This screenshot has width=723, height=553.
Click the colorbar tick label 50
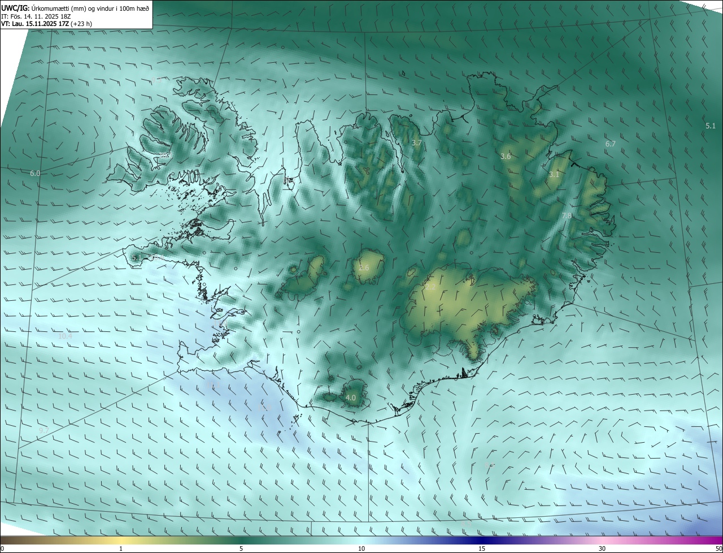pyautogui.click(x=718, y=548)
